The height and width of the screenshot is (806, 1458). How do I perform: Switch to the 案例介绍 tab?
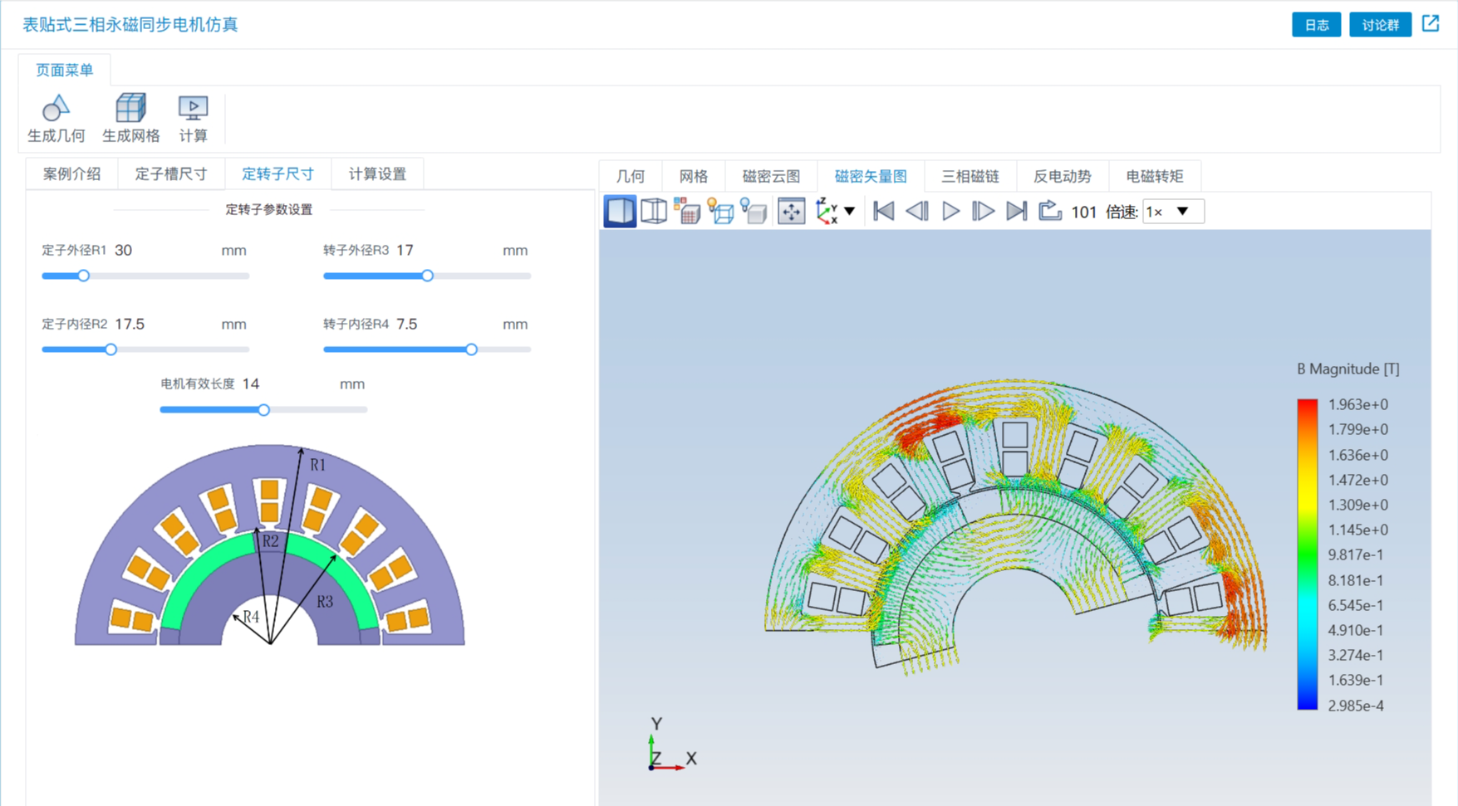click(x=72, y=173)
